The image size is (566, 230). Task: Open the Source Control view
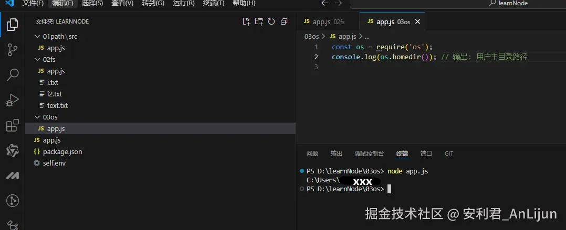(x=12, y=50)
